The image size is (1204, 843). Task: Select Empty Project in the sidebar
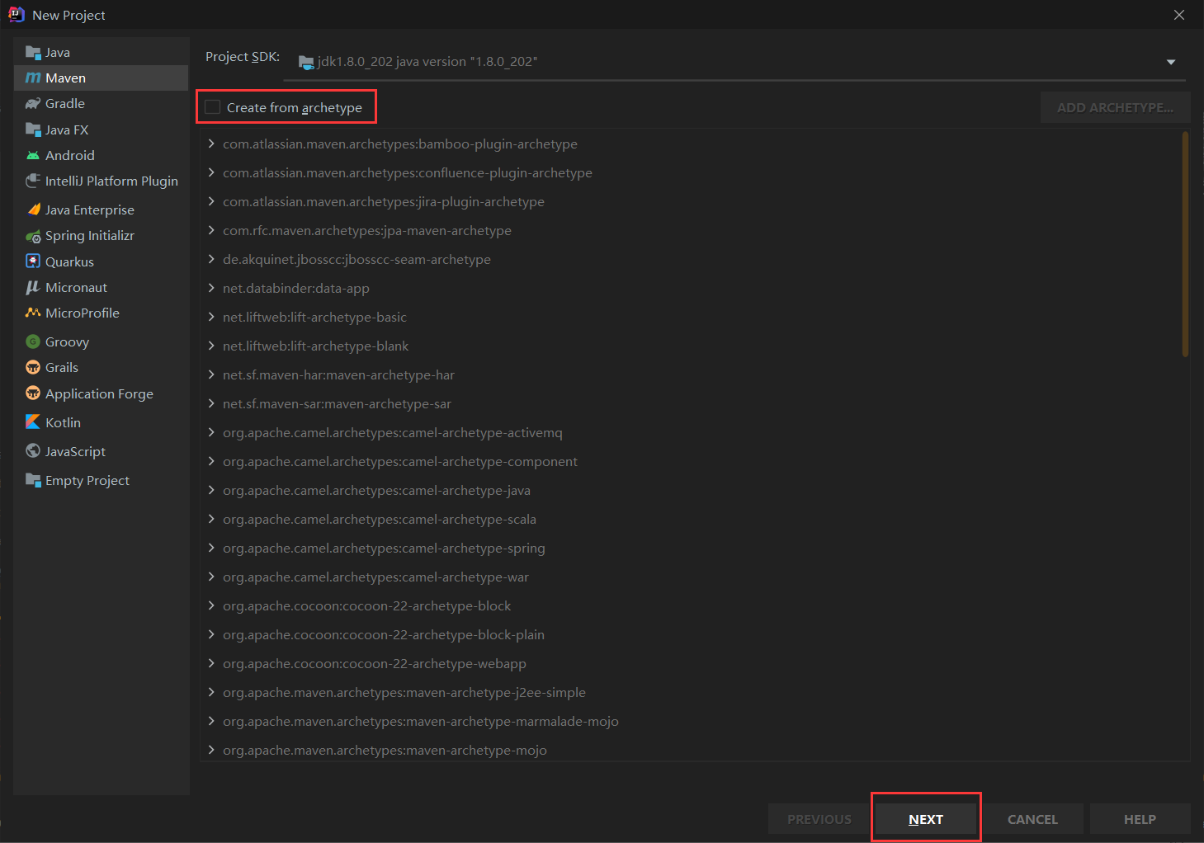coord(87,480)
